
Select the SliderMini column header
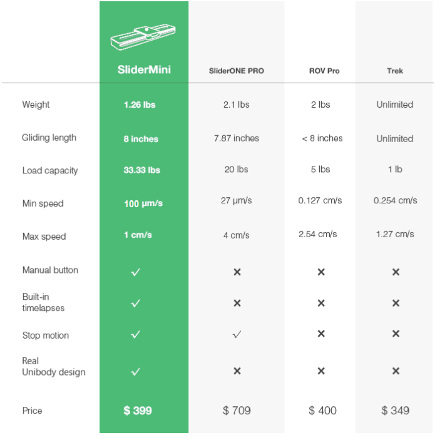[144, 70]
